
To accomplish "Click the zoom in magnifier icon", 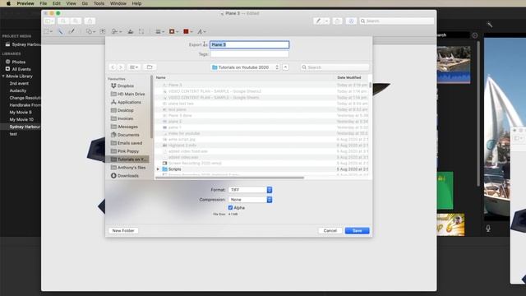I will pos(76,21).
